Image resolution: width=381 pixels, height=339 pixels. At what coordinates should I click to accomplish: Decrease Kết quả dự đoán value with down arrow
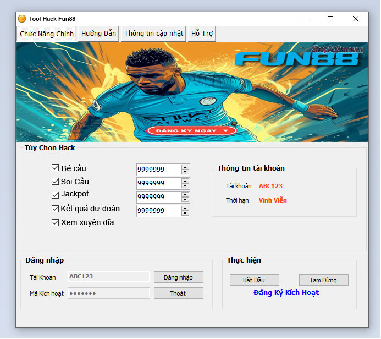[x=185, y=214]
